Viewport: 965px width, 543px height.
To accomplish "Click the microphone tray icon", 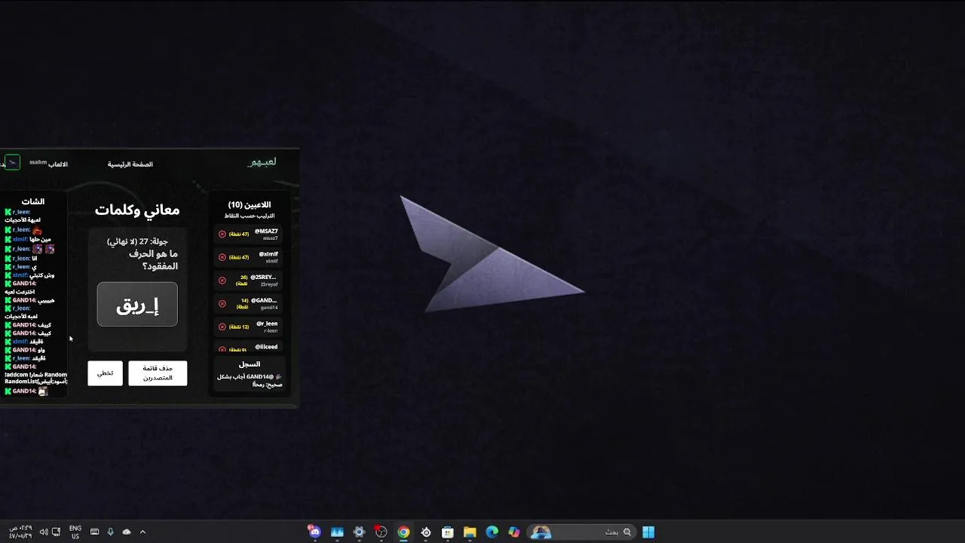I will (x=110, y=532).
